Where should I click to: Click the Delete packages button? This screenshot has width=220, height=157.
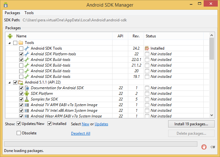(191, 133)
